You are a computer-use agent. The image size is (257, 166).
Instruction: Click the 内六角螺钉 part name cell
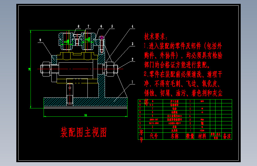click(175, 116)
